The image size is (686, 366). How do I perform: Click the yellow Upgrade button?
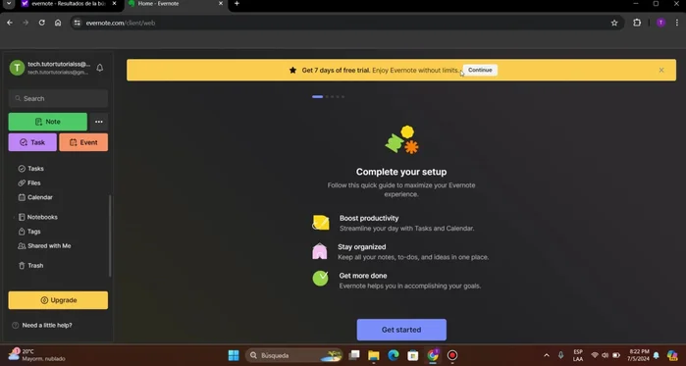[x=58, y=300]
